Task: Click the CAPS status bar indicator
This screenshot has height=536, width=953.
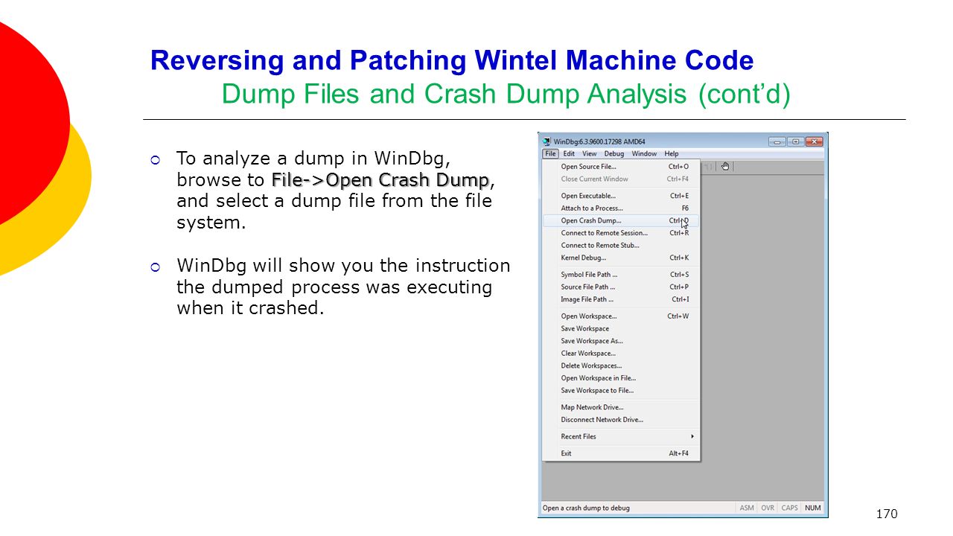Action: coord(790,508)
